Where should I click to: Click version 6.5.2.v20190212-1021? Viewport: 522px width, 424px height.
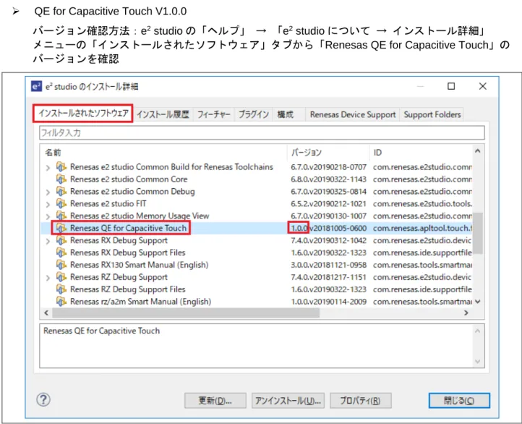point(328,203)
